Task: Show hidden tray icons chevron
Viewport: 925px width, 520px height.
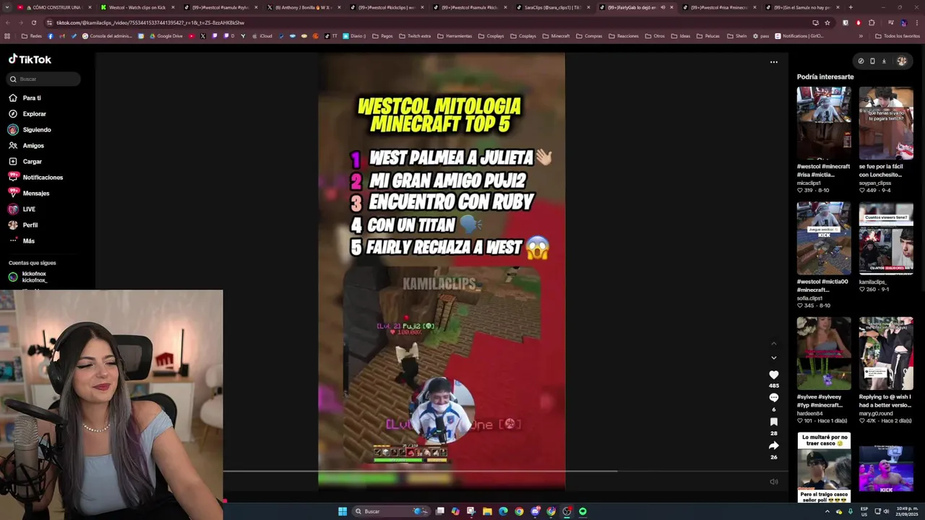Action: tap(827, 511)
